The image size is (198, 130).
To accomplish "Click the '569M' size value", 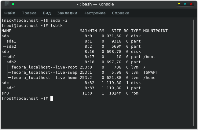I will click(x=116, y=46).
